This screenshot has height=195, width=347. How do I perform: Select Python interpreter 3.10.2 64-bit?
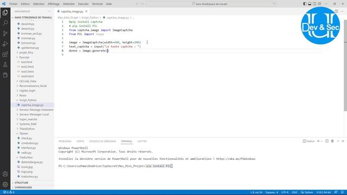(x=323, y=192)
